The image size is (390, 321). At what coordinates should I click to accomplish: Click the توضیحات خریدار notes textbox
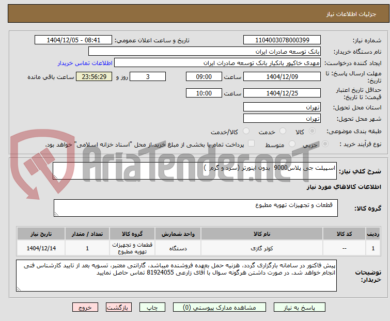[x=176, y=276]
